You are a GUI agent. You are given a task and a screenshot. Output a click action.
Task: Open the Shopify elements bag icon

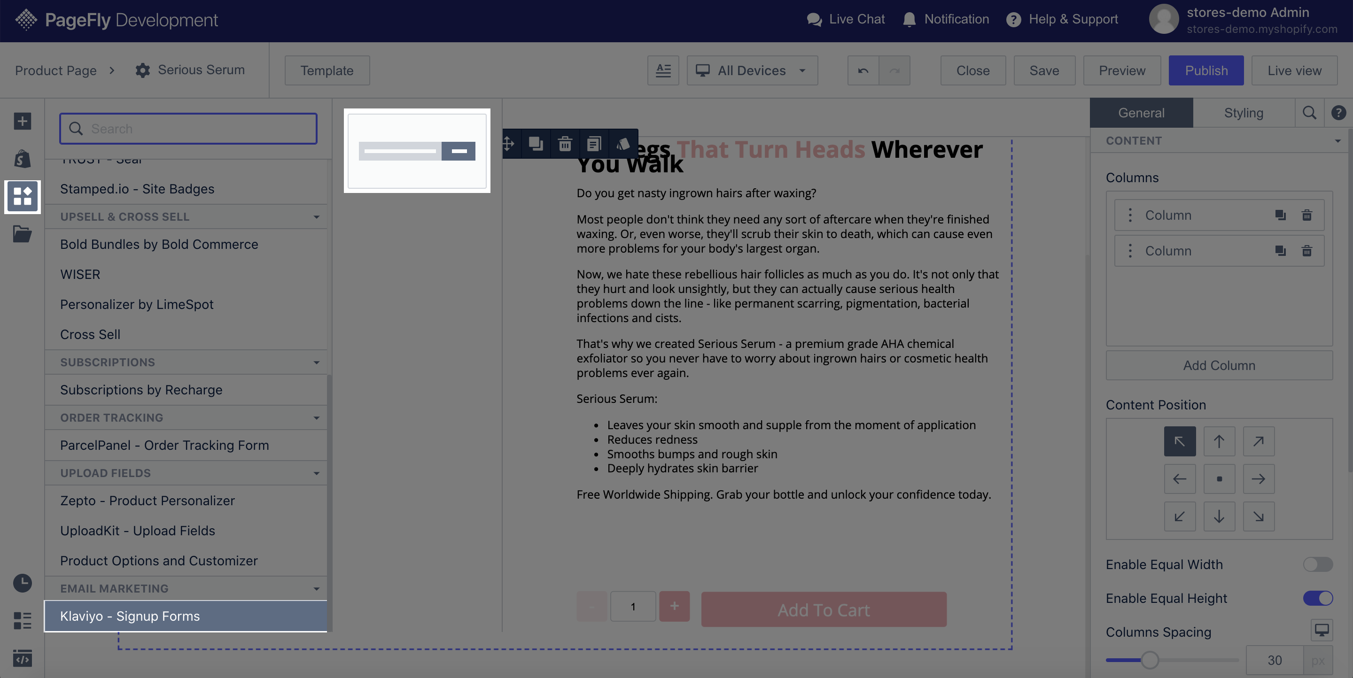pos(22,159)
